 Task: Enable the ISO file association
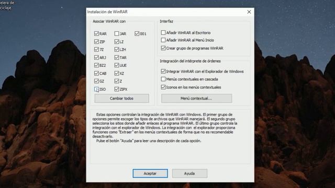(96, 89)
